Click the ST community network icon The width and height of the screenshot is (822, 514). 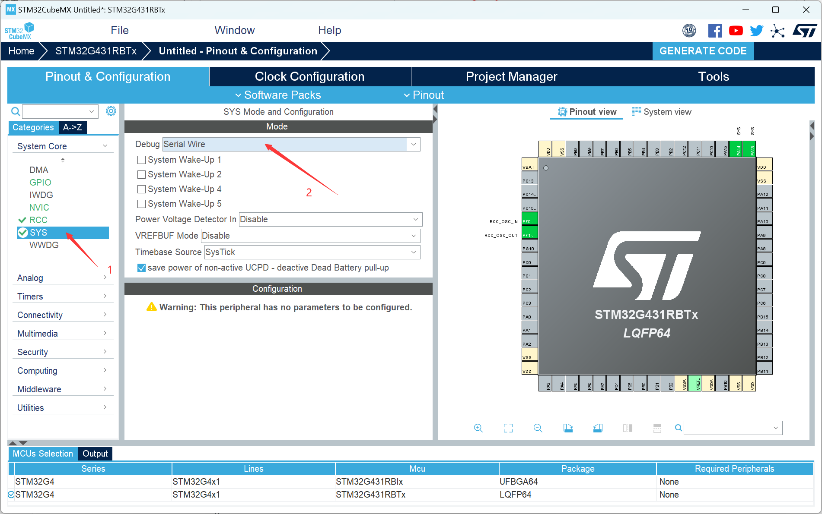[777, 31]
